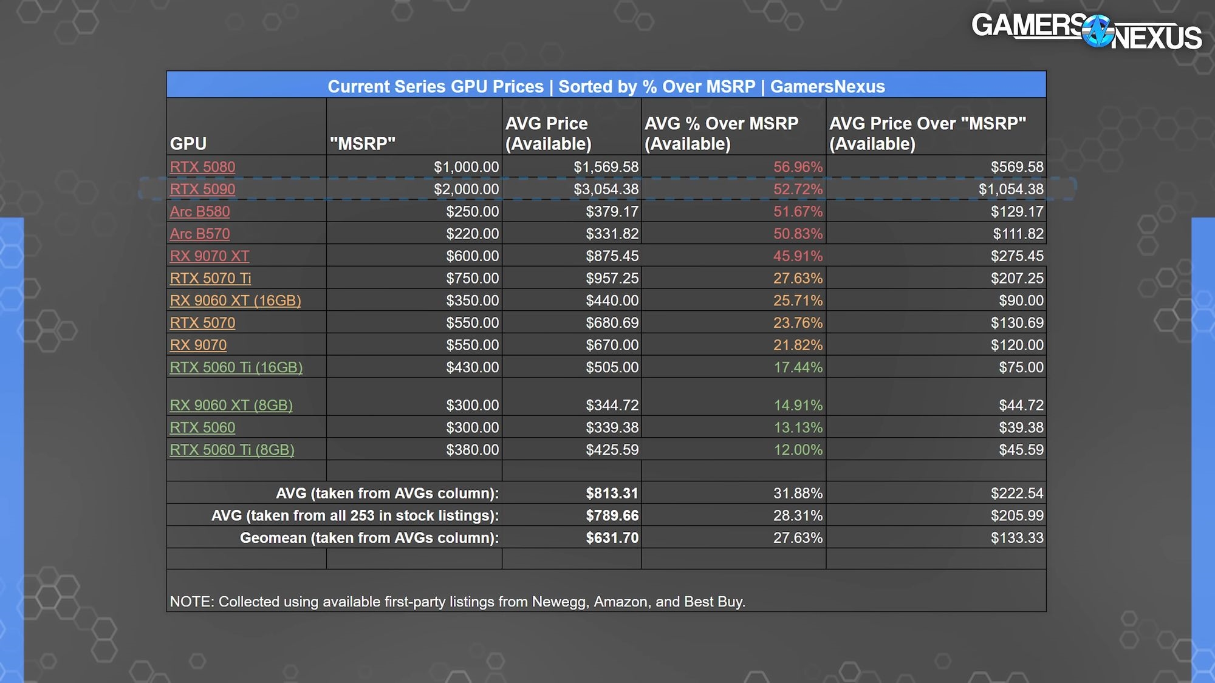Click the 56.96% cell for RTX 5080

pos(798,167)
